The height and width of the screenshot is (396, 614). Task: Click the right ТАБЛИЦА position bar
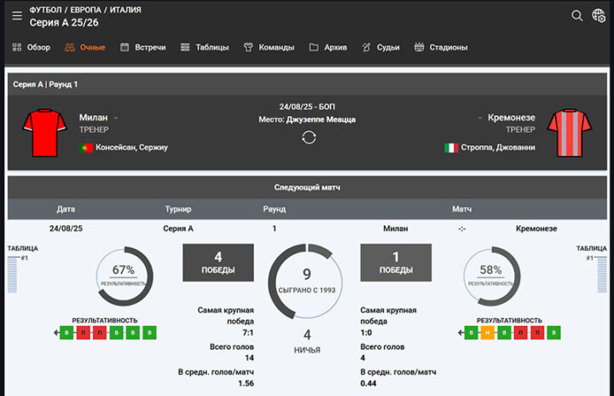tap(602, 275)
